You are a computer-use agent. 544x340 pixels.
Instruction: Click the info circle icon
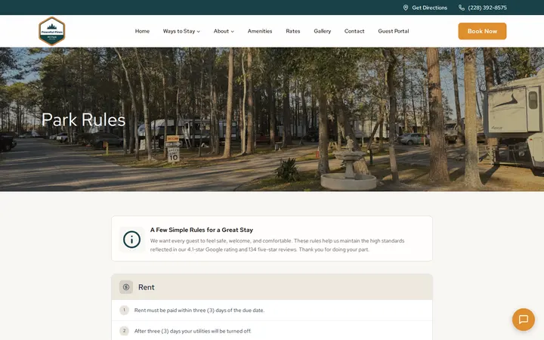pos(131,240)
